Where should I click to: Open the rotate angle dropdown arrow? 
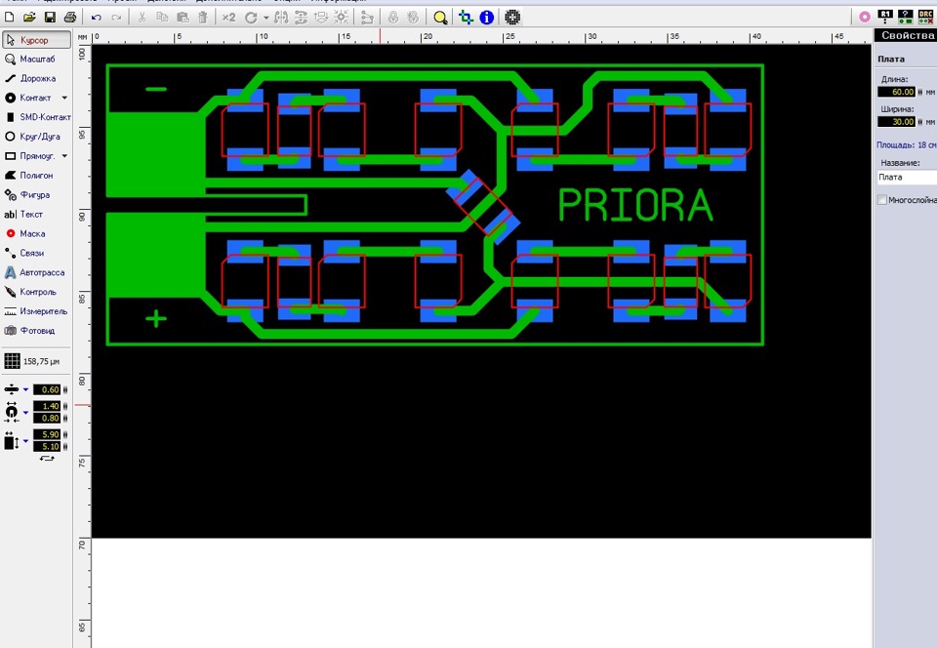(265, 18)
